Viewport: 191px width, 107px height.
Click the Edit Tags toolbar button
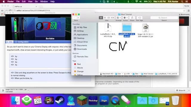(x=140, y=18)
